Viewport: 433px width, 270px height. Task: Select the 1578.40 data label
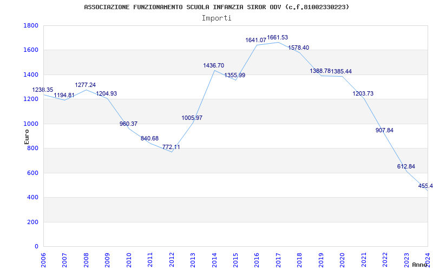[x=299, y=48]
